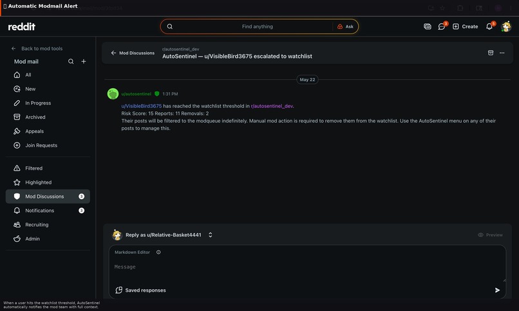Open the Recruiting folder
This screenshot has height=311, width=519.
pyautogui.click(x=48, y=225)
